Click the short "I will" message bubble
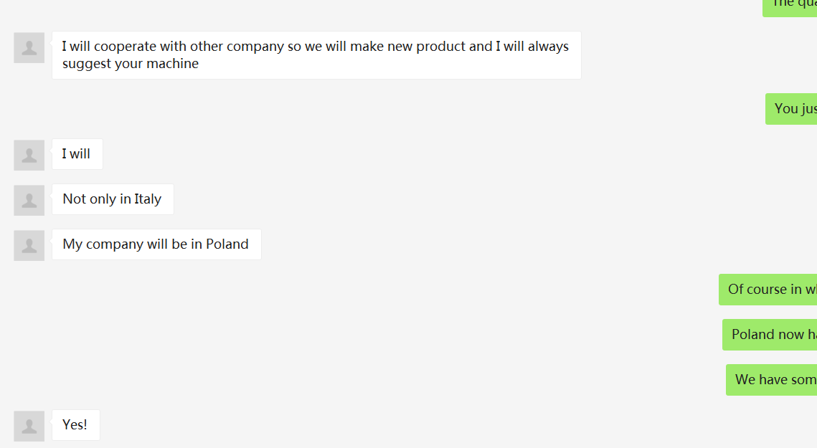Screen dimensions: 817x448 click(77, 154)
